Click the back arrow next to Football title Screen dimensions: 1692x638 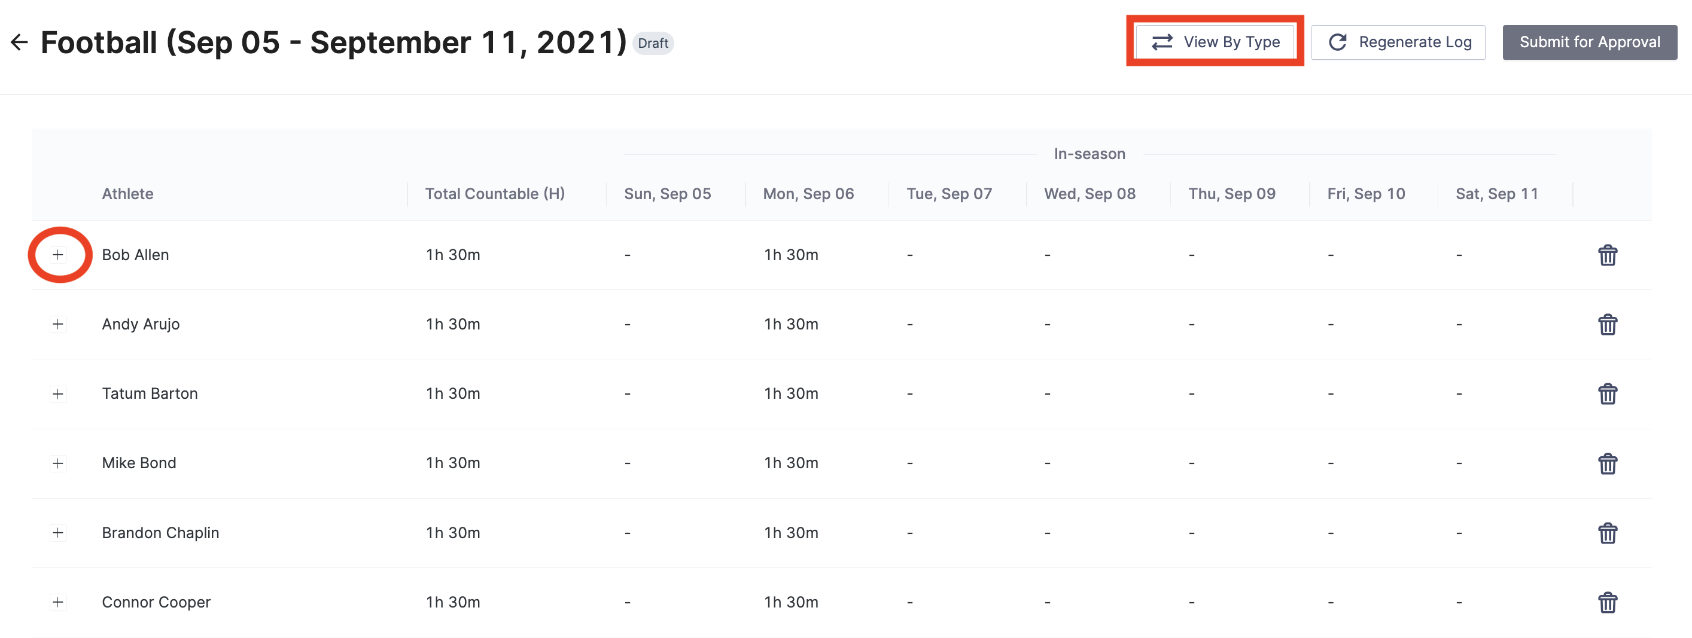point(19,42)
